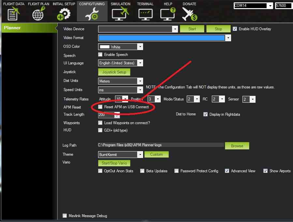Select the Config/Tuning wrench icon
The image size is (293, 222).
click(x=92, y=14)
